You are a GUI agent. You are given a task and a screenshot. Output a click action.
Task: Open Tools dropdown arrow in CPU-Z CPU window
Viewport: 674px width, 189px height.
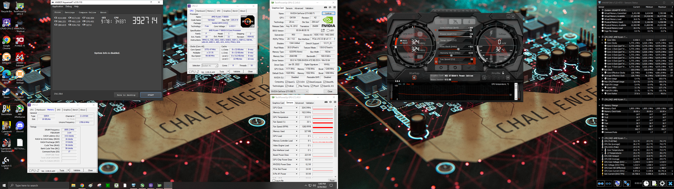228,71
